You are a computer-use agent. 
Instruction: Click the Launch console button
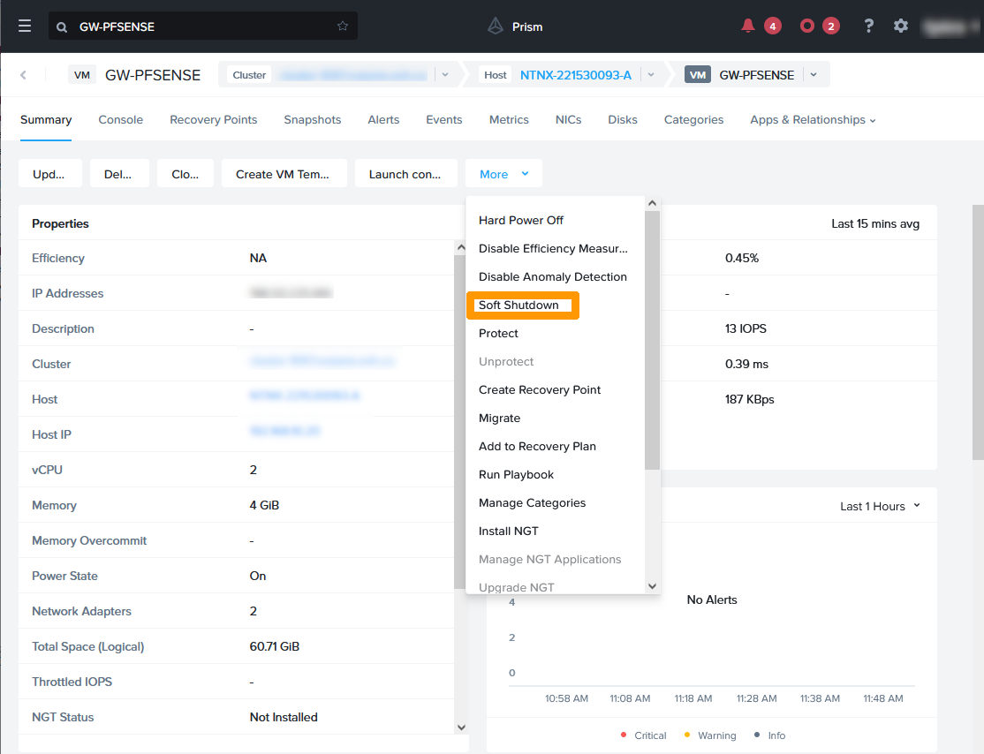click(x=405, y=174)
